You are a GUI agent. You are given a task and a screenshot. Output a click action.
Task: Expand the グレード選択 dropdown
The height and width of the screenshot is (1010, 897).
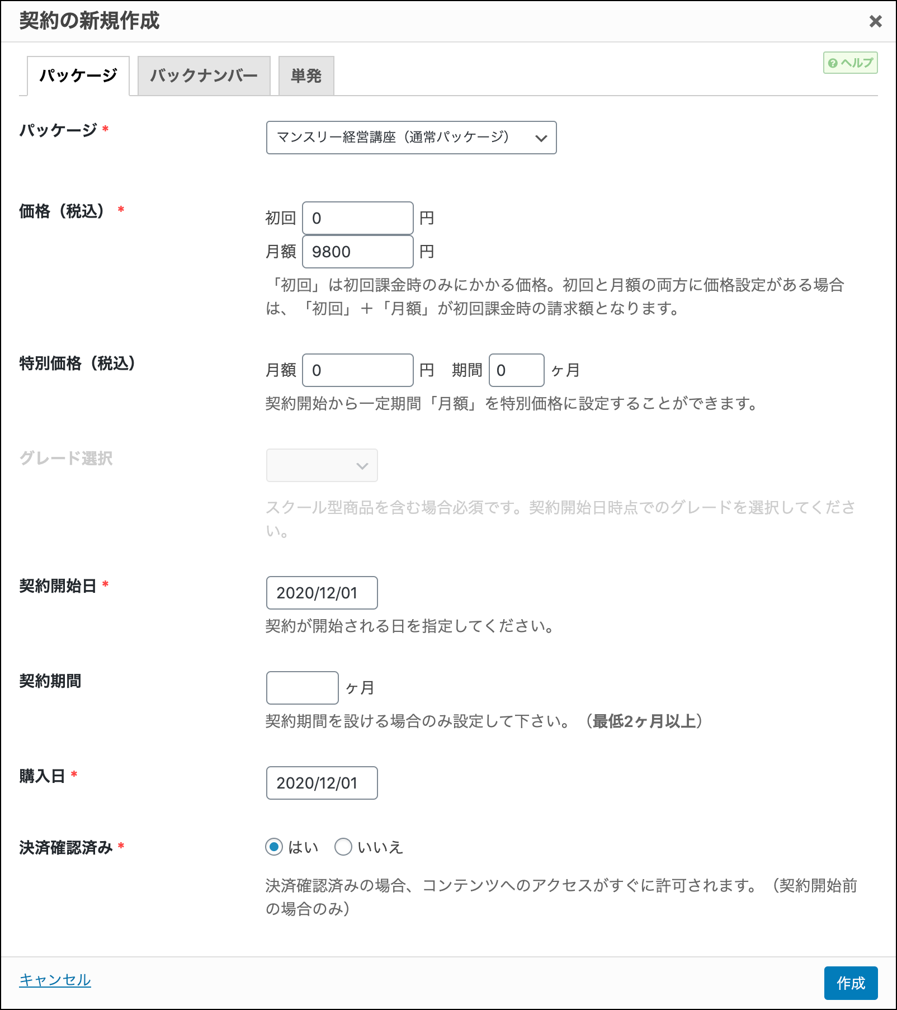tap(322, 465)
